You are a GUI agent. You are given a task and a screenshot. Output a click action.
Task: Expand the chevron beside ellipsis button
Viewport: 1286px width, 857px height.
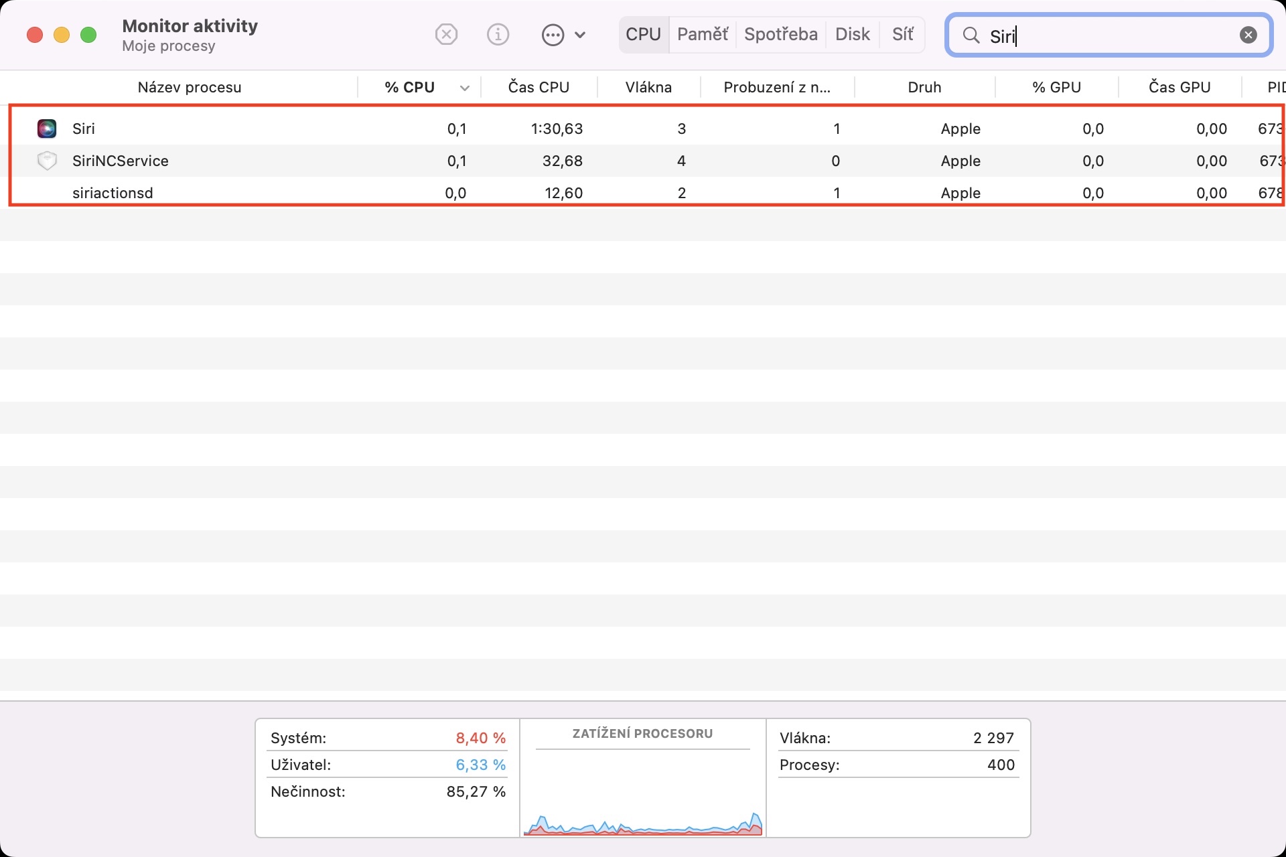(x=581, y=35)
